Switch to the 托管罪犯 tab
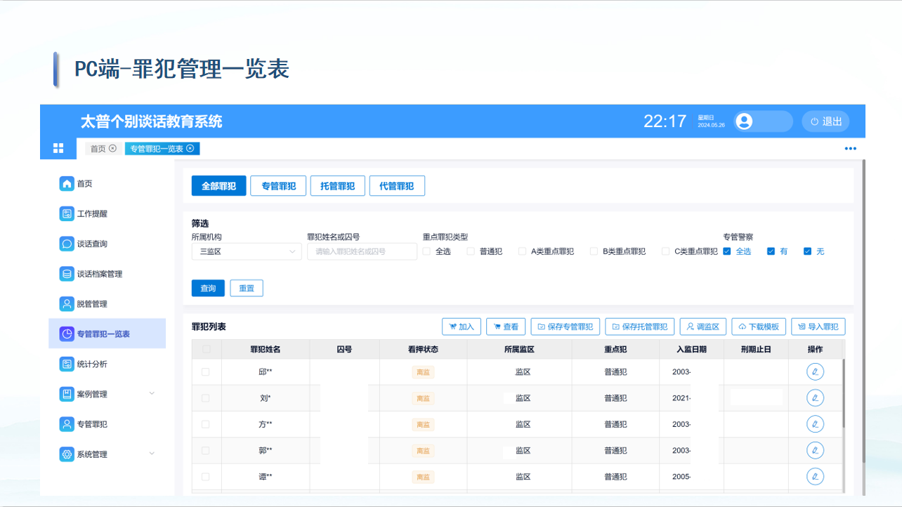 337,186
